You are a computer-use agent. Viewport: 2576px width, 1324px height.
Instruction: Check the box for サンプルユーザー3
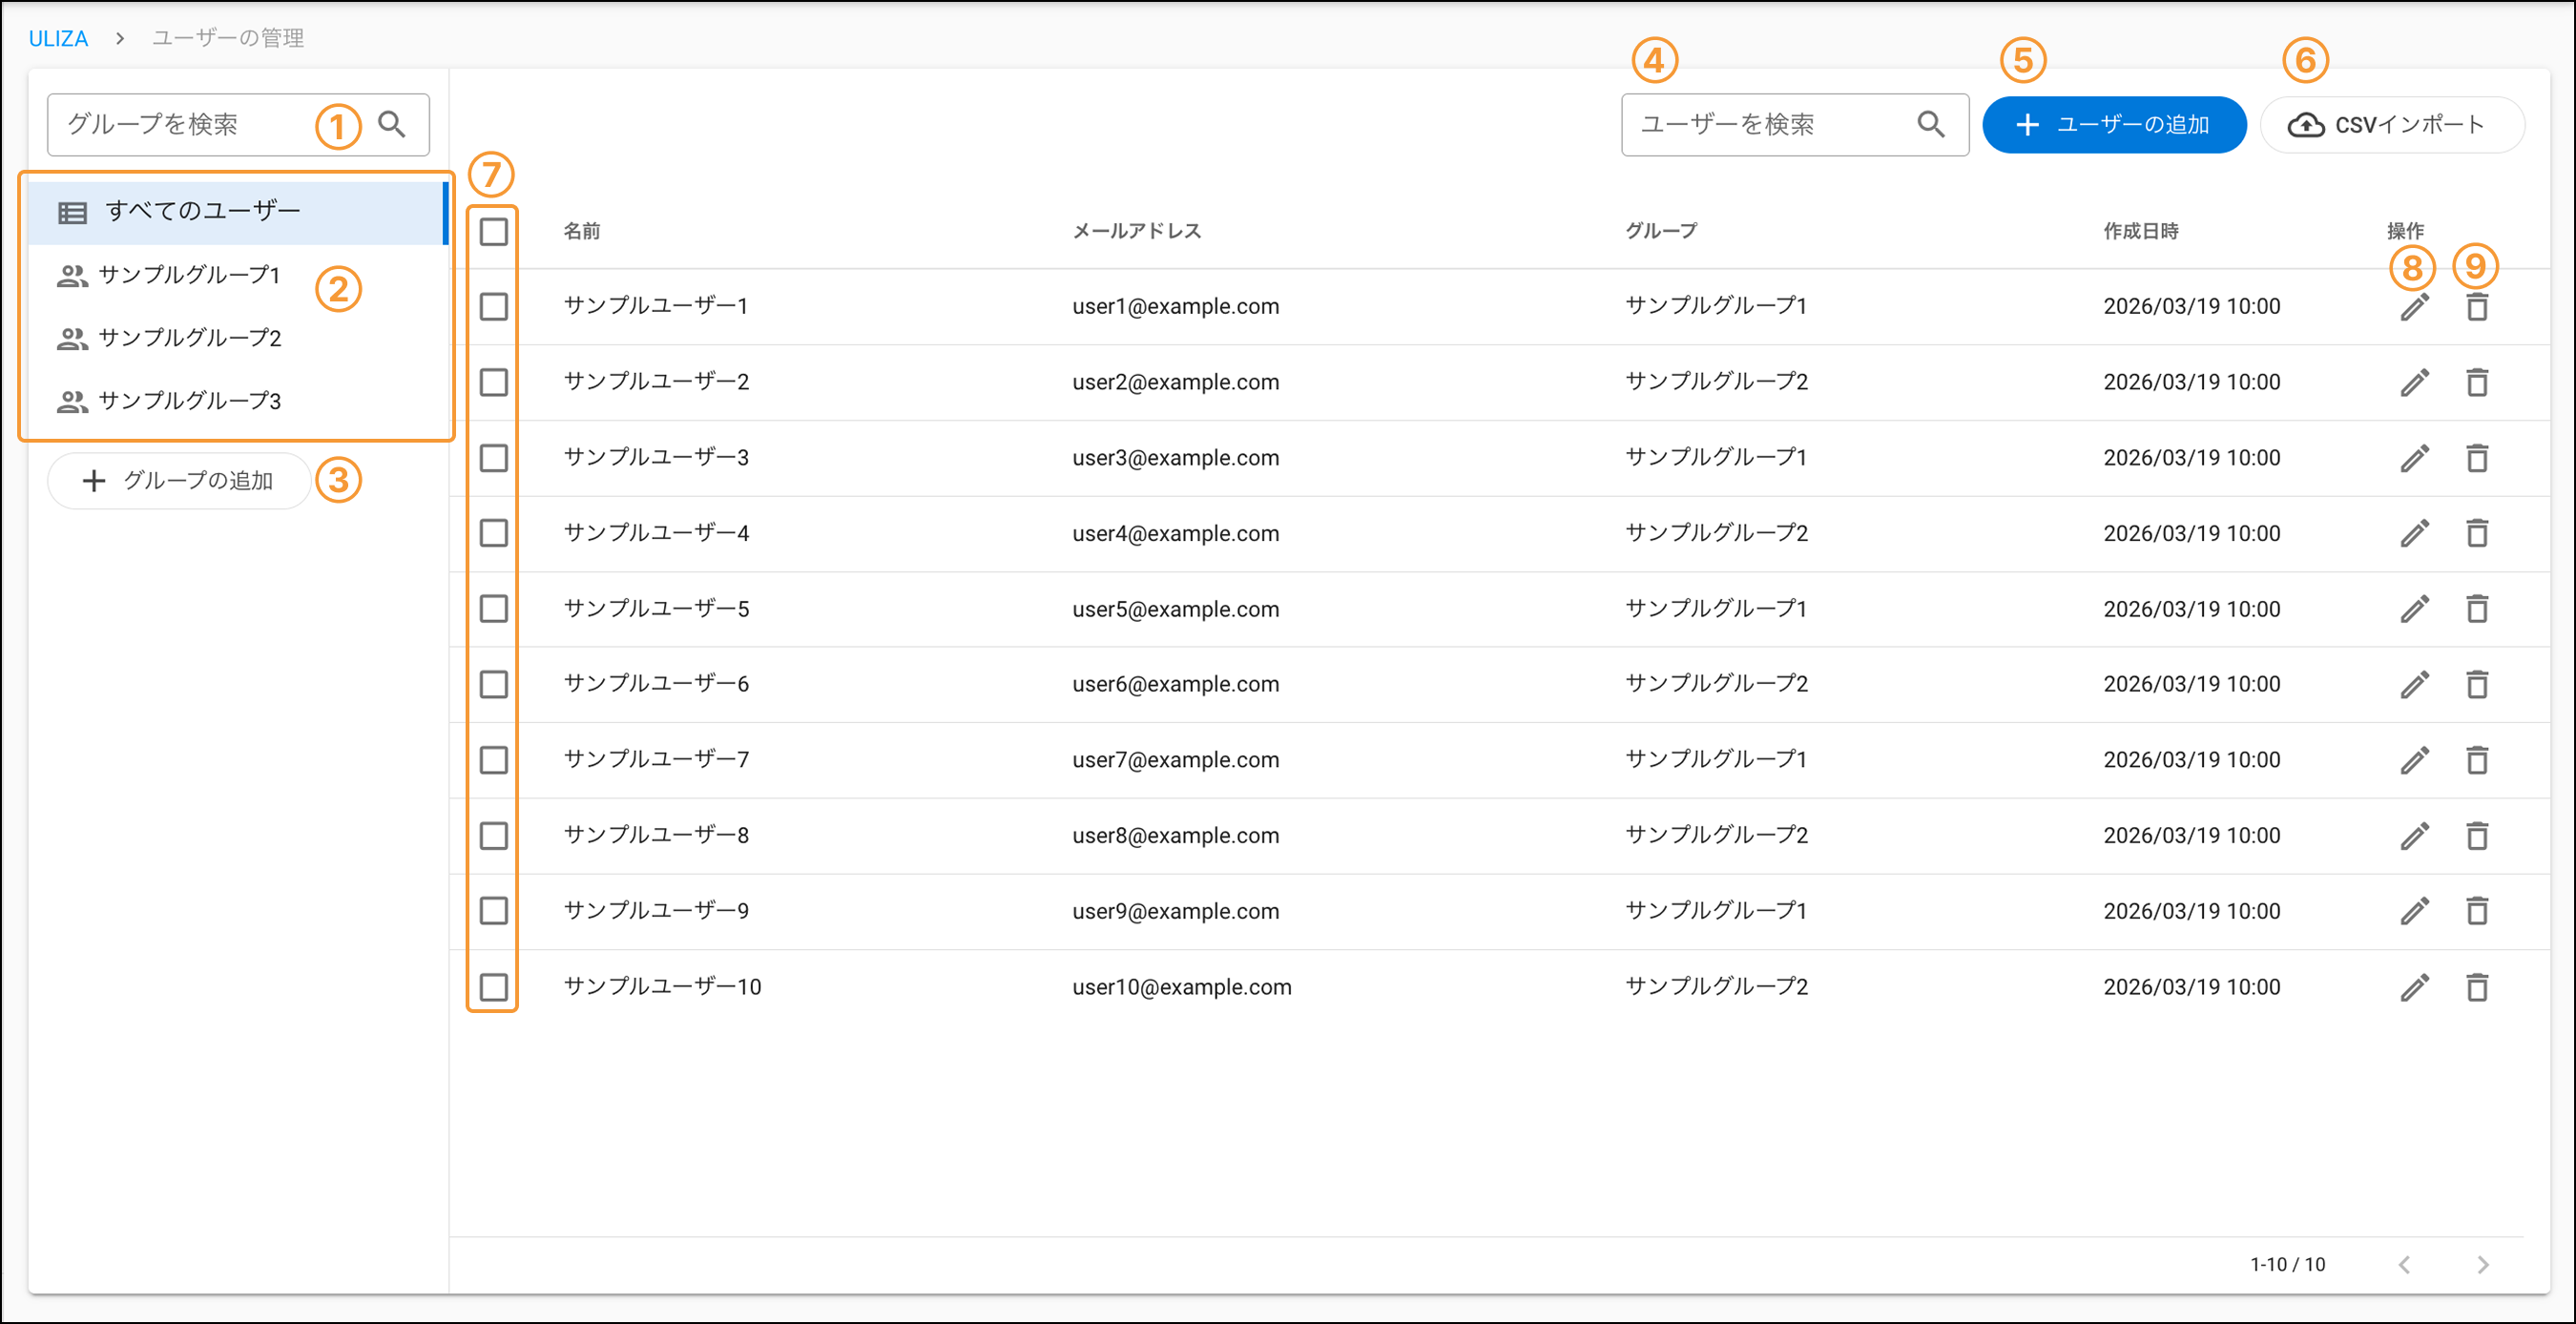click(x=494, y=458)
